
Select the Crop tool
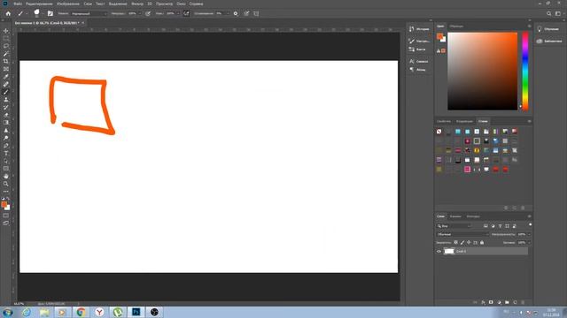click(x=6, y=61)
